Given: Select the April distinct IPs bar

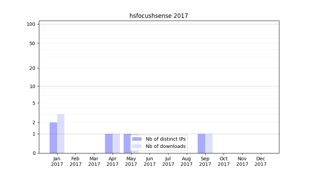Looking at the screenshot, I should click(109, 143).
